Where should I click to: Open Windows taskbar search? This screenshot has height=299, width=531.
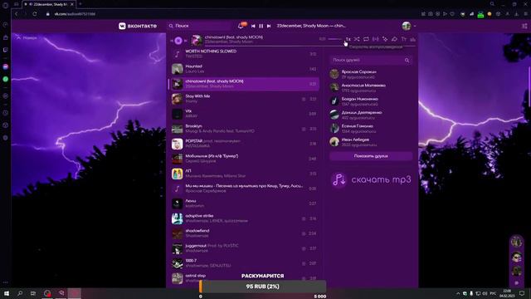point(20,293)
